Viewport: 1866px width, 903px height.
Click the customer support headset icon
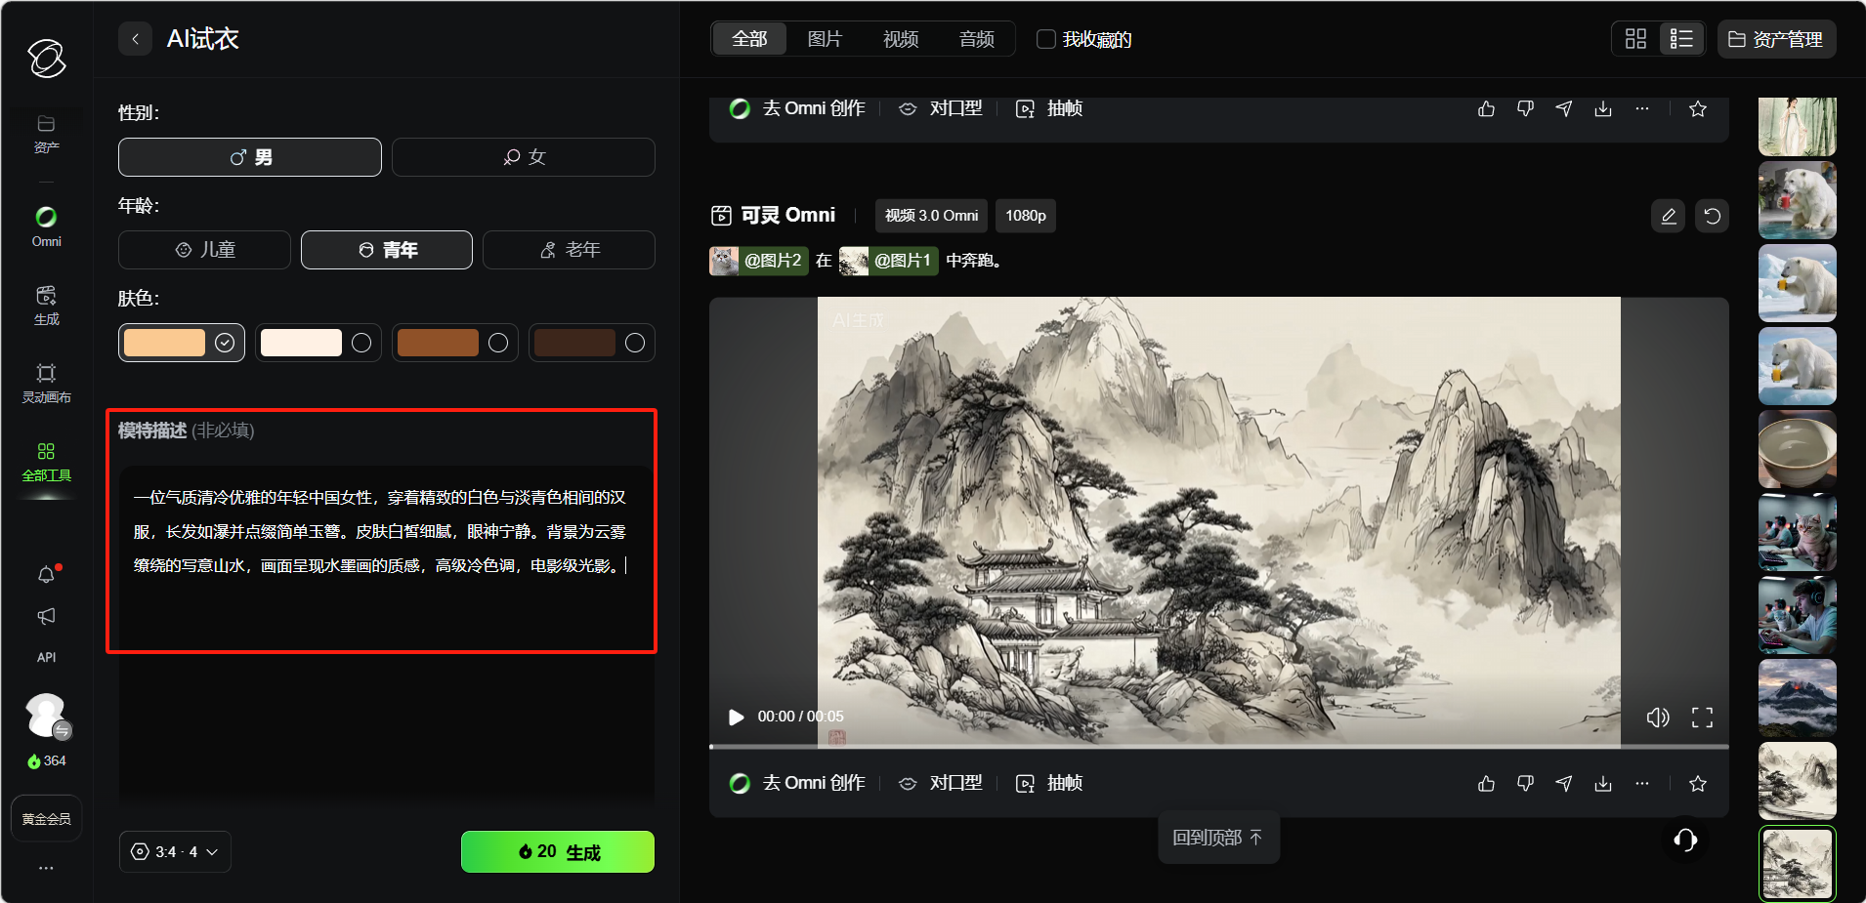(x=1685, y=840)
